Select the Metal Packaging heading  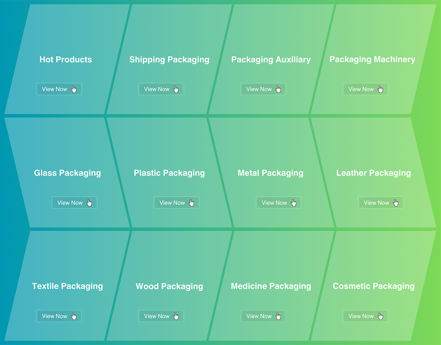click(x=270, y=173)
